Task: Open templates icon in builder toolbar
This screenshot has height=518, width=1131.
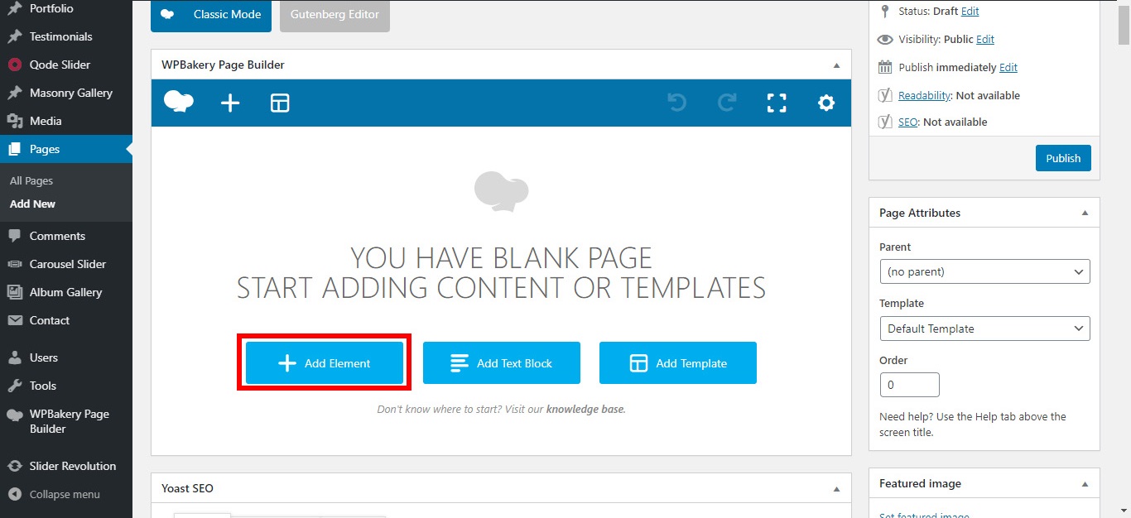Action: click(x=280, y=103)
